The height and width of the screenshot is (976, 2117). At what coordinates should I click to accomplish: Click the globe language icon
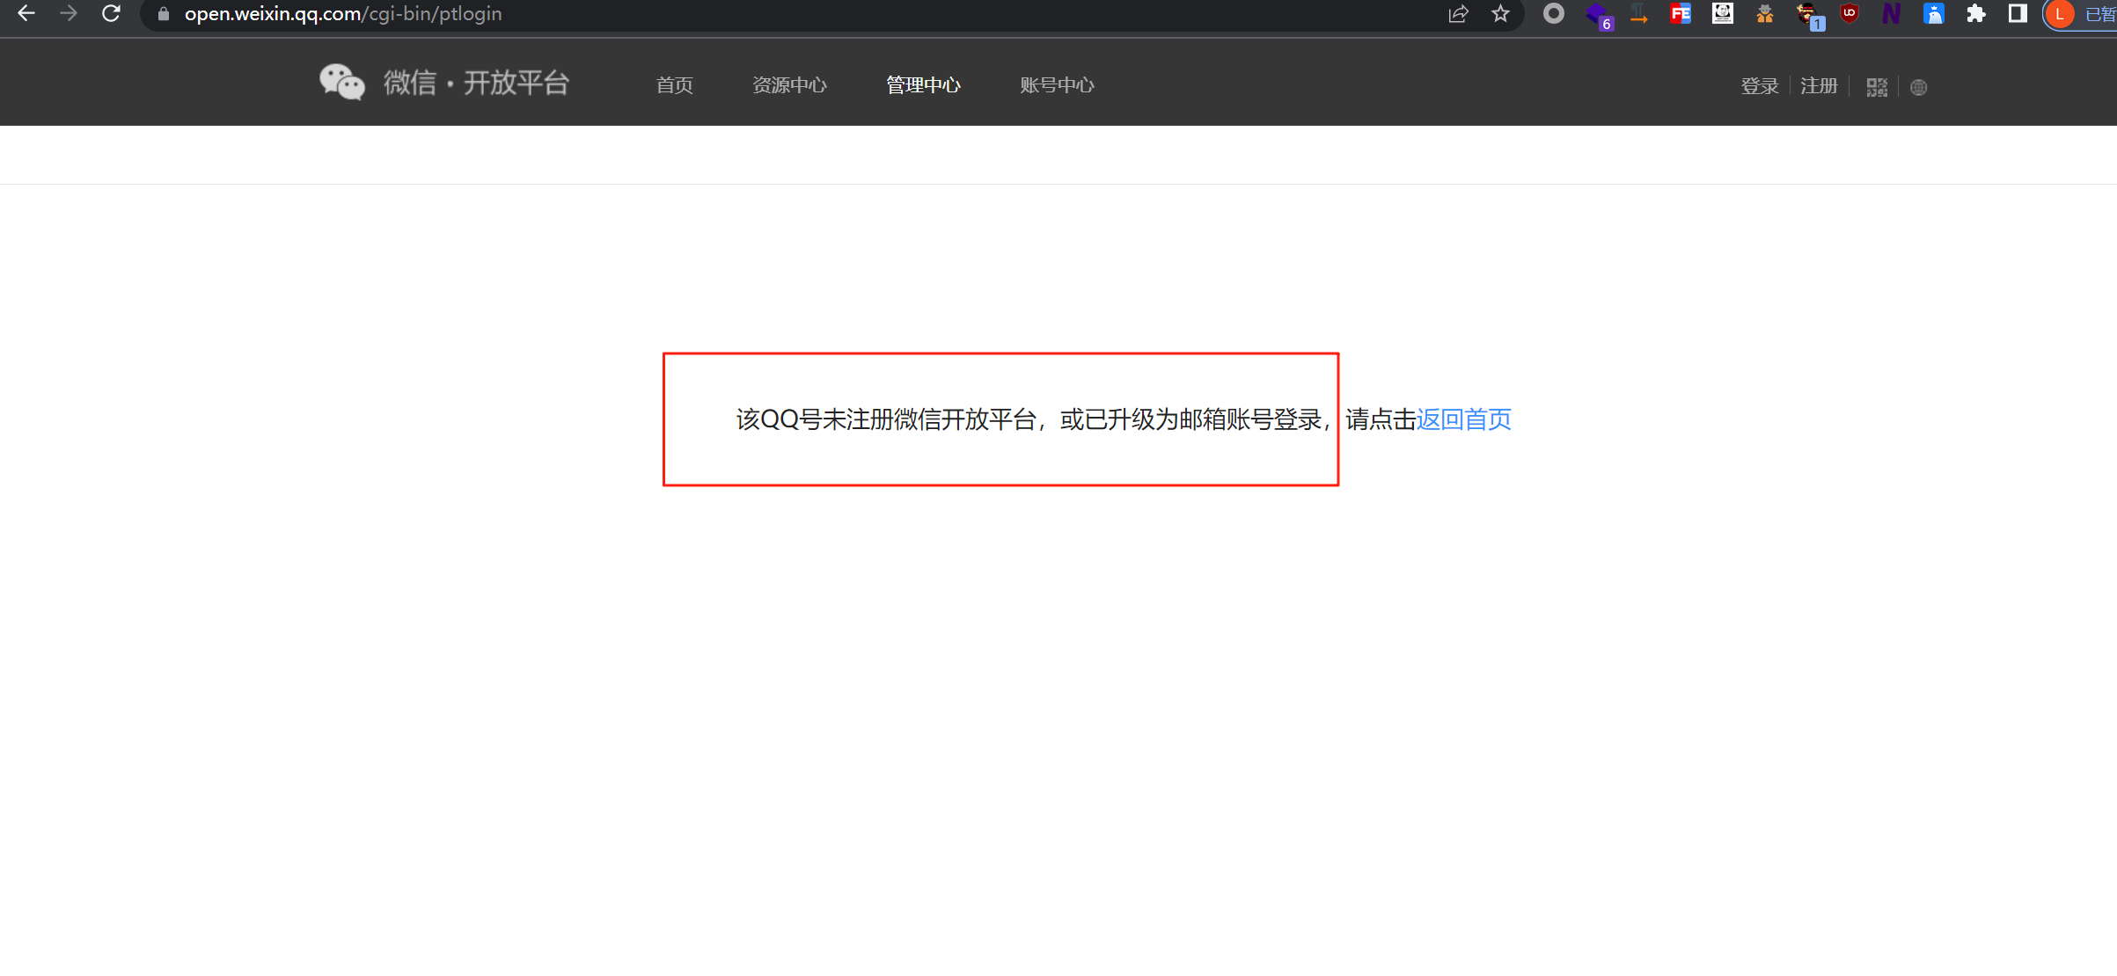tap(1919, 87)
